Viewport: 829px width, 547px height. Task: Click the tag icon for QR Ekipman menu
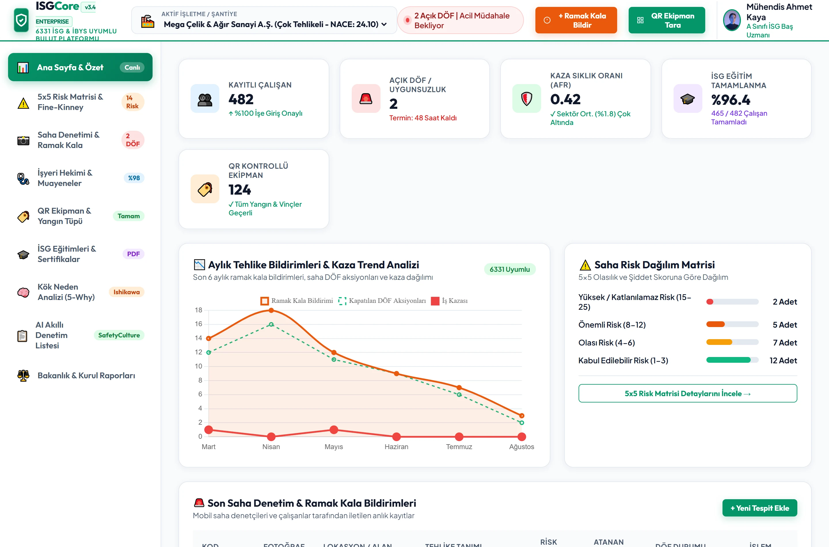tap(23, 216)
